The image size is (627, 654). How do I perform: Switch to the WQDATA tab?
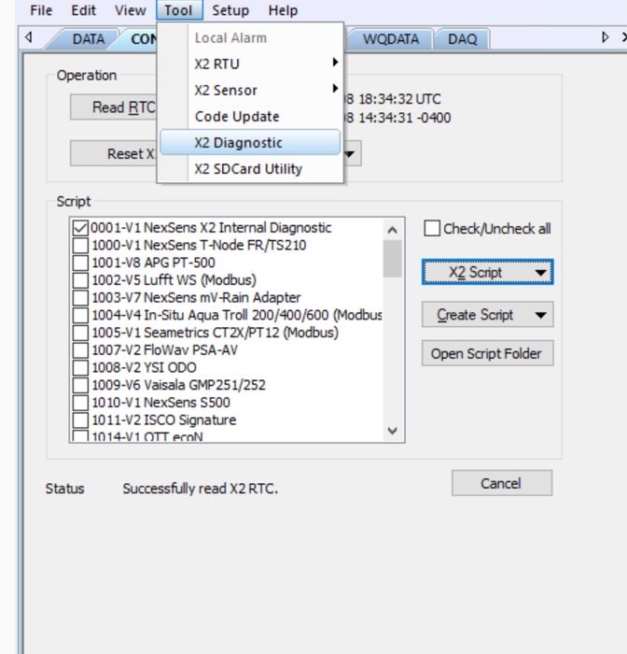(x=390, y=39)
